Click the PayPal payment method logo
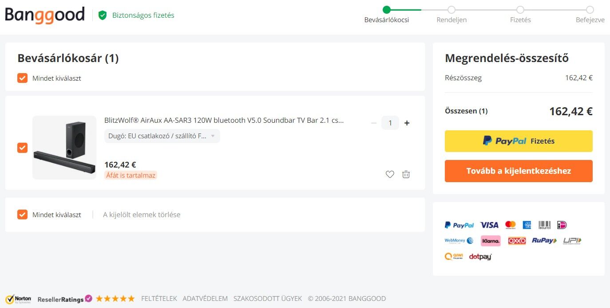This screenshot has width=610, height=308. (459, 225)
